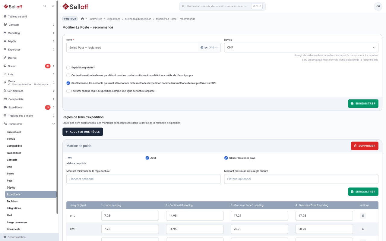Open the CM user avatar menu
The height and width of the screenshot is (241, 386).
point(378,6)
